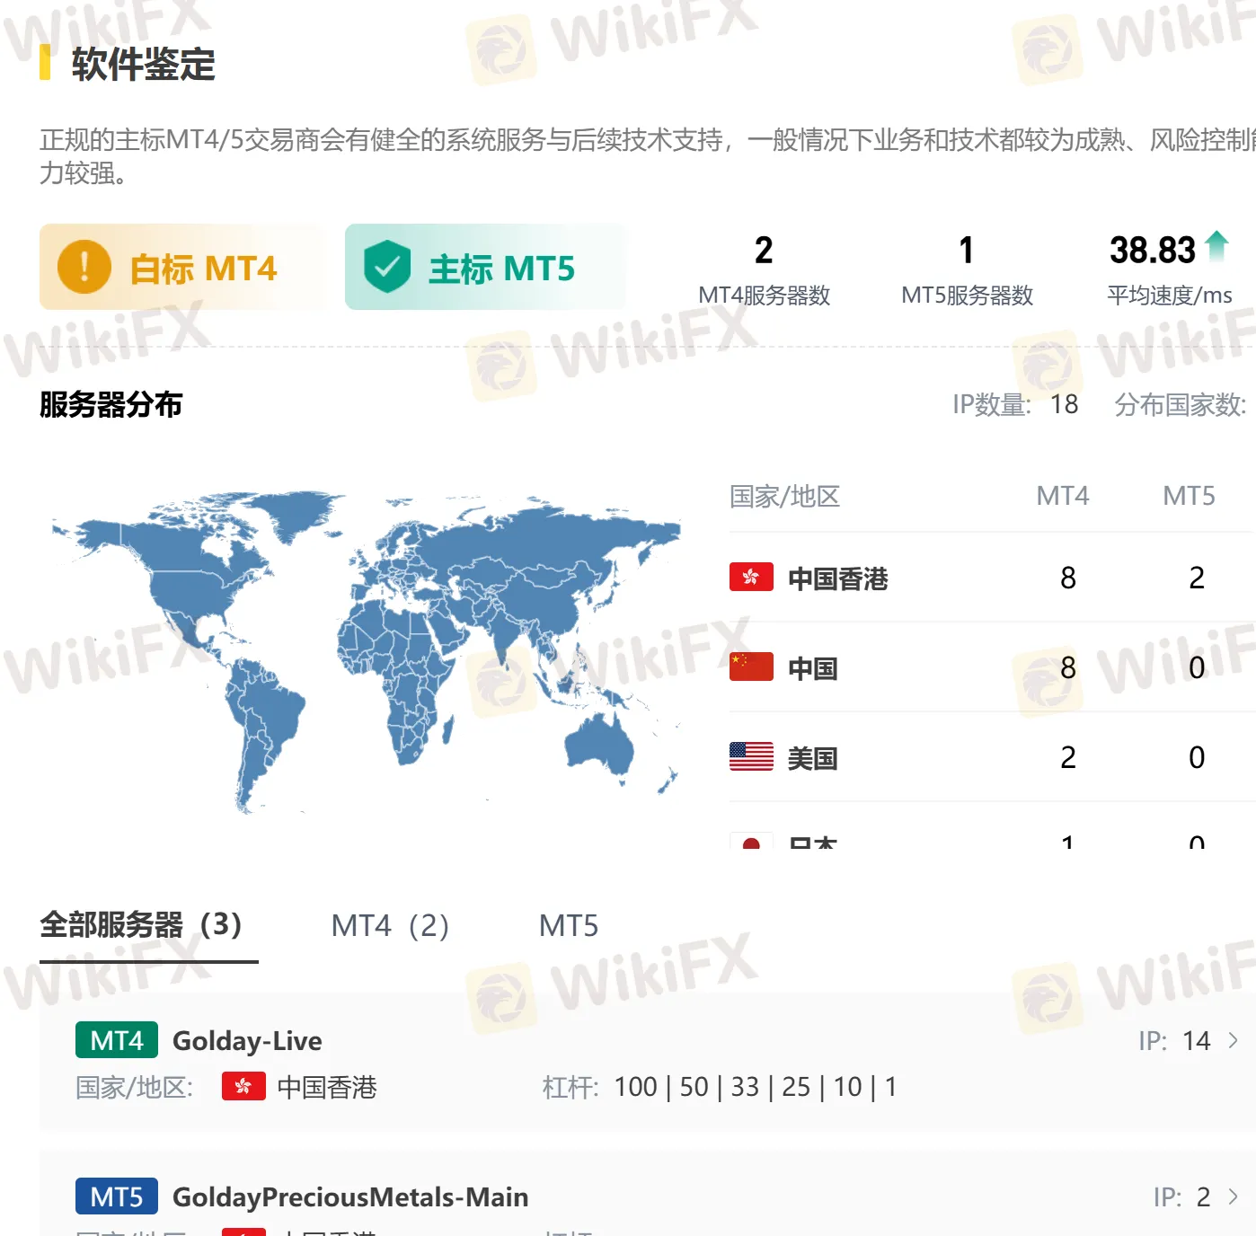Image resolution: width=1256 pixels, height=1236 pixels.
Task: Click the 国家/地区 column header
Action: pyautogui.click(x=784, y=496)
